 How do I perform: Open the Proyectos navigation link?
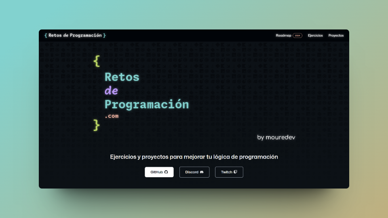click(x=336, y=36)
